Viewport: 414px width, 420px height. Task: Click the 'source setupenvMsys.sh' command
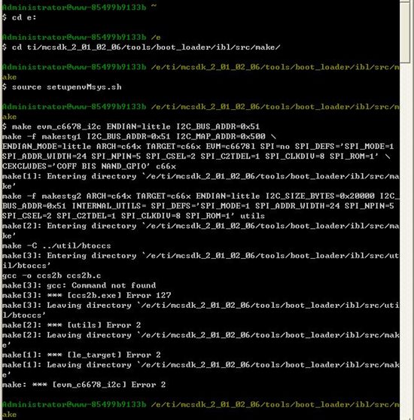[x=67, y=87]
